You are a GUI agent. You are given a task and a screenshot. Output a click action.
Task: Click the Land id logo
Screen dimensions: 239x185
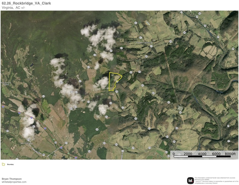[190, 180]
